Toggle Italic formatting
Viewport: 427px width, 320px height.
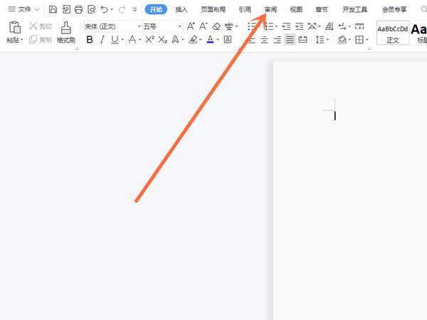102,40
